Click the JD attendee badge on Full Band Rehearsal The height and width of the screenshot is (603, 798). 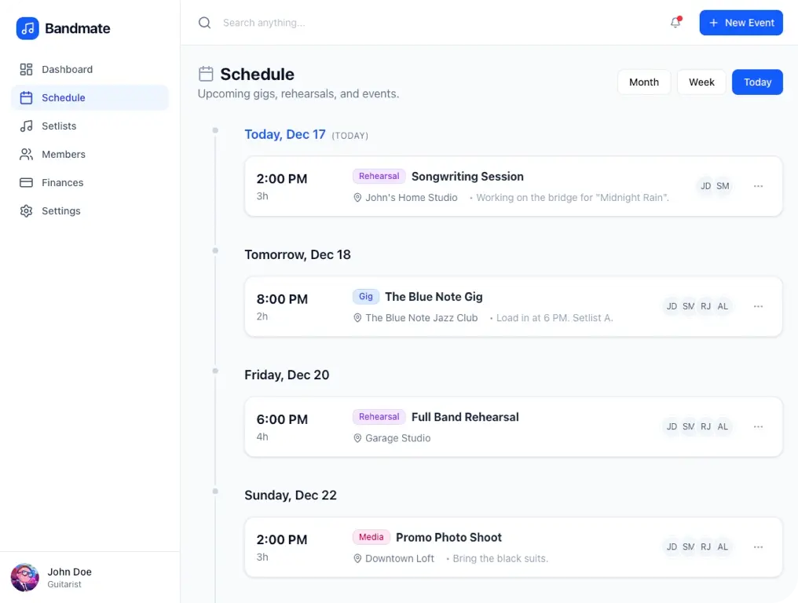672,426
